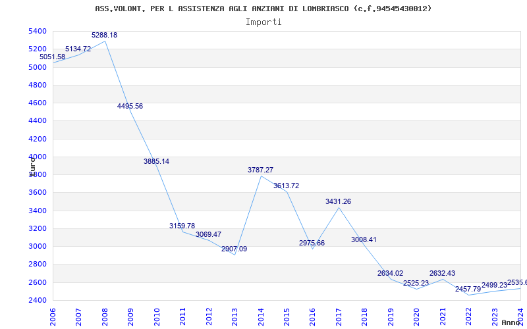Select the 2018 x-axis year label

[365, 317]
